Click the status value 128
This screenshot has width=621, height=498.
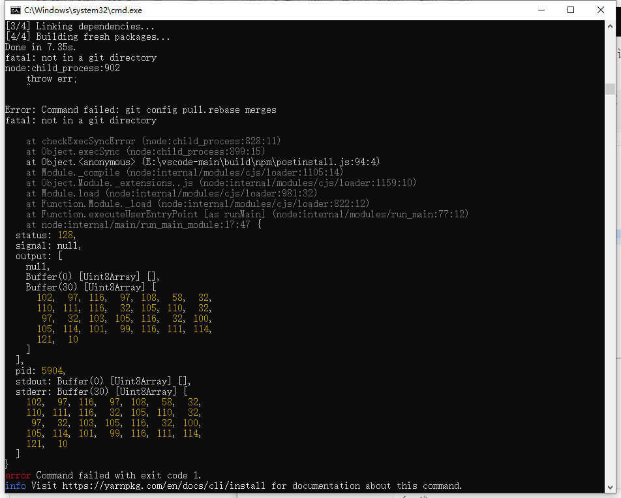point(65,235)
